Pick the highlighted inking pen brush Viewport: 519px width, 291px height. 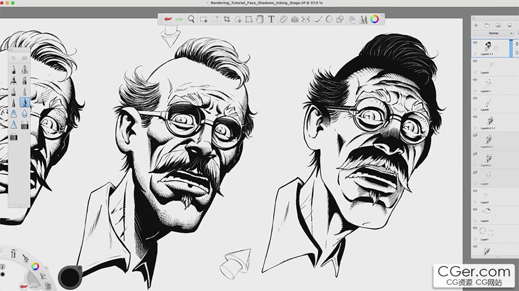[x=25, y=102]
